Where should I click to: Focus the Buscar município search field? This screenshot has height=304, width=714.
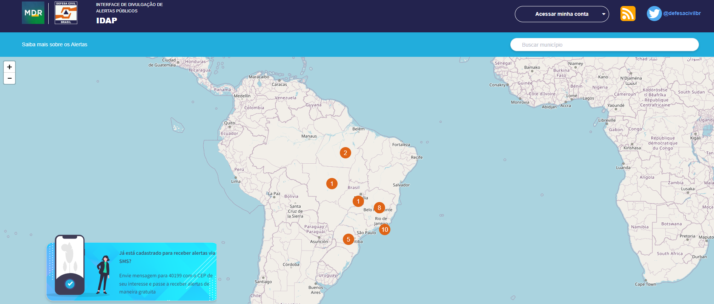[x=604, y=45]
